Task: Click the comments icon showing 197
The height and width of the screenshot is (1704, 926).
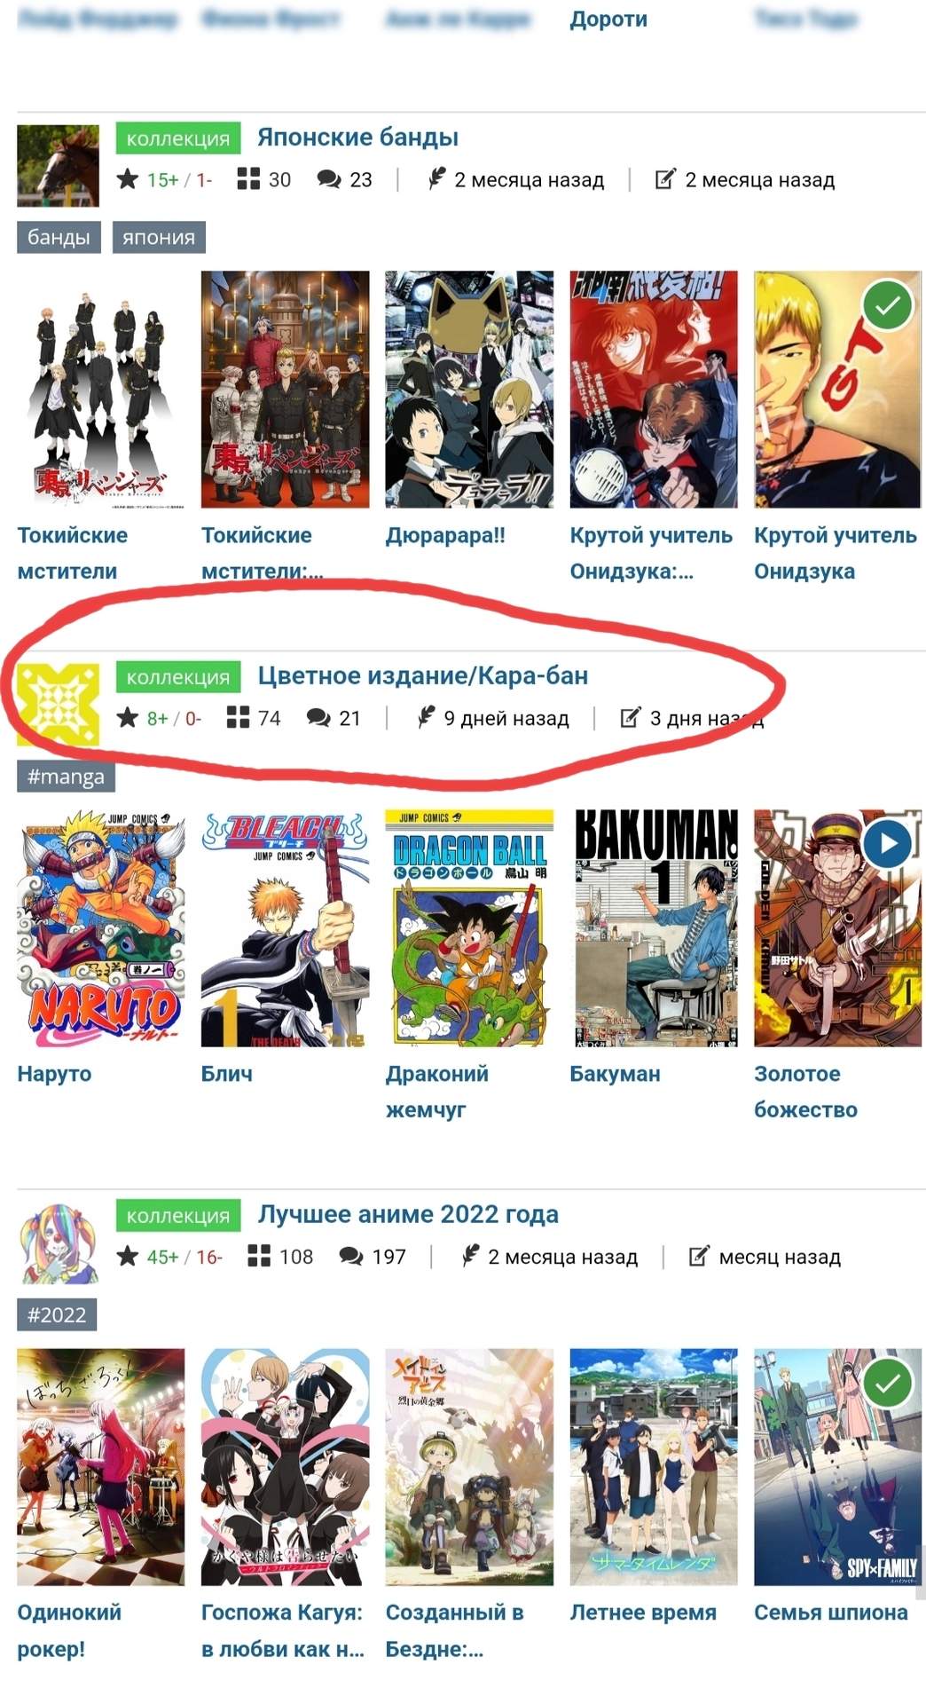Action: (351, 1256)
